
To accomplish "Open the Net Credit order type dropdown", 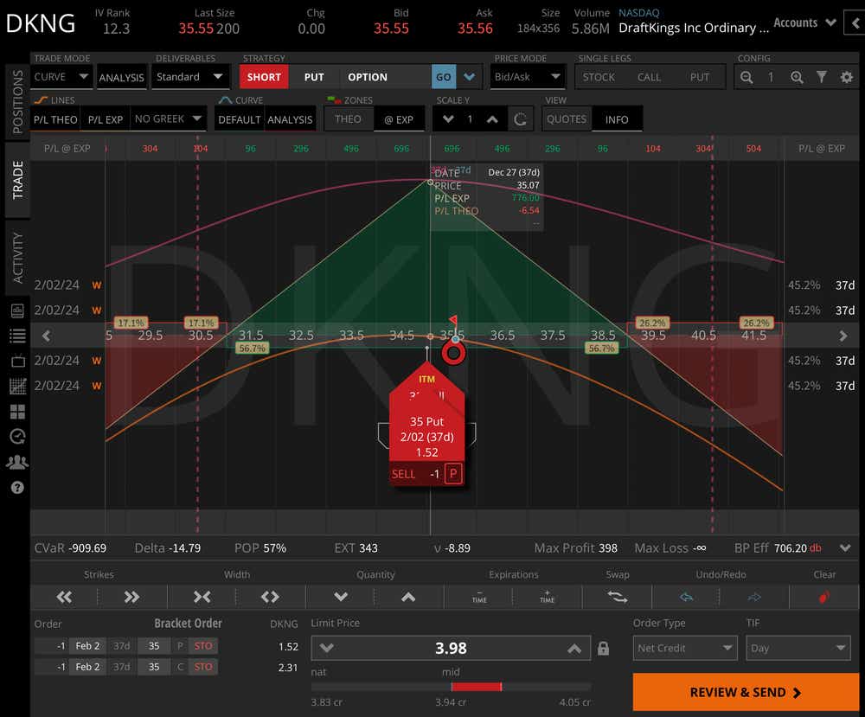I will 686,649.
